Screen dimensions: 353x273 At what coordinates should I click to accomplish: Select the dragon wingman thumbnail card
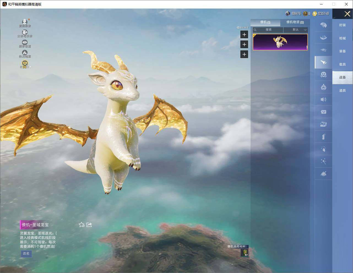point(280,42)
